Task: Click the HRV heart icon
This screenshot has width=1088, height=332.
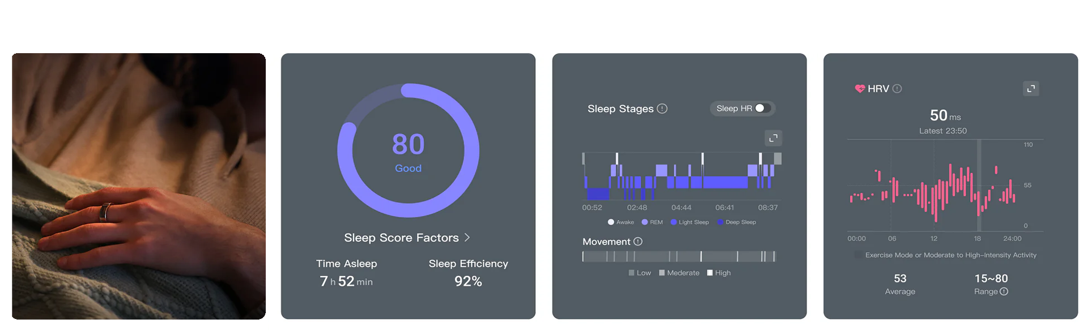Action: pos(860,89)
